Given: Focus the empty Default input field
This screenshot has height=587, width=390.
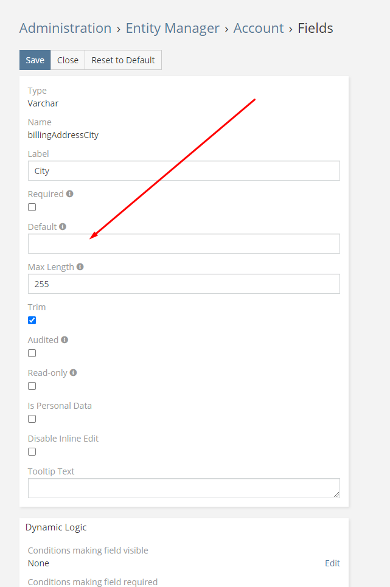Looking at the screenshot, I should click(184, 244).
